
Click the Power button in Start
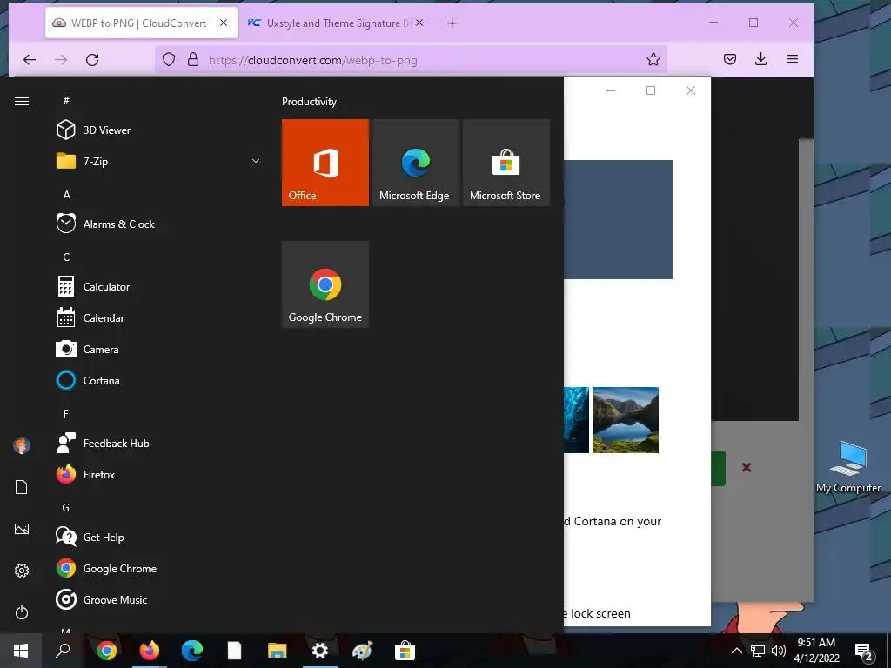pos(22,612)
